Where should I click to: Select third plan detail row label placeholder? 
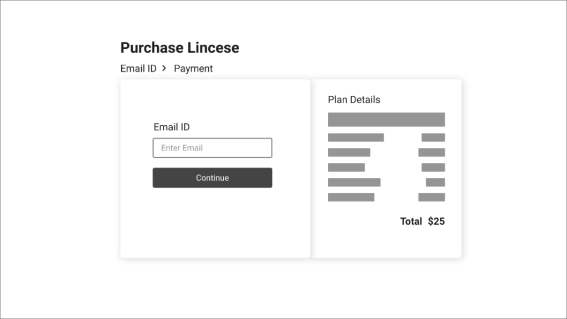[347, 167]
